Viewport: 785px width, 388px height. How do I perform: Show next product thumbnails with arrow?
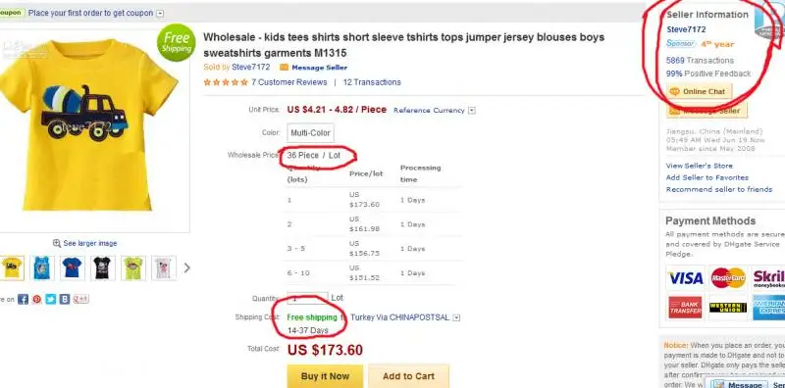pyautogui.click(x=186, y=268)
